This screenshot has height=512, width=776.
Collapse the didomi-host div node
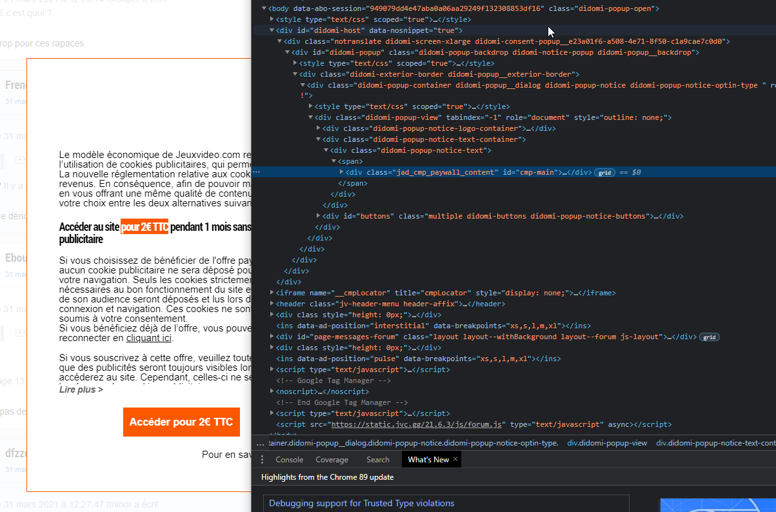point(272,30)
